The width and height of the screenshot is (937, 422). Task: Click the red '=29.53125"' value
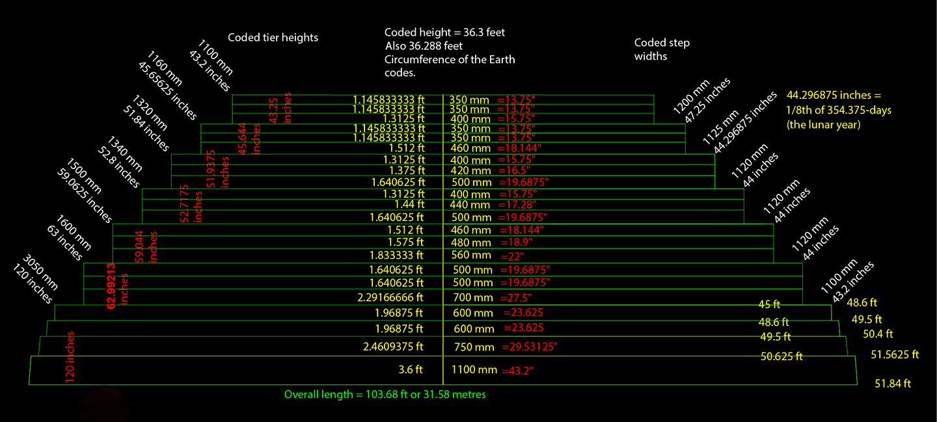coord(528,347)
